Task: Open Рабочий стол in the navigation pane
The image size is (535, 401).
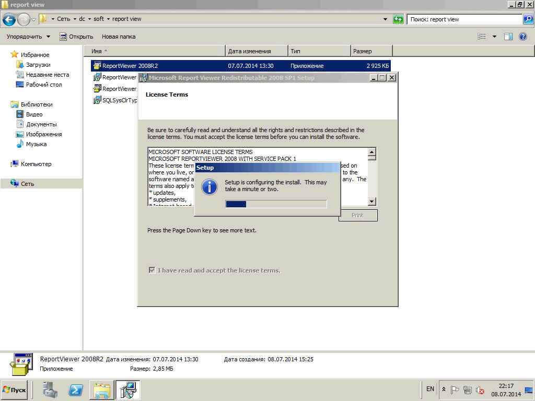Action: pos(39,84)
